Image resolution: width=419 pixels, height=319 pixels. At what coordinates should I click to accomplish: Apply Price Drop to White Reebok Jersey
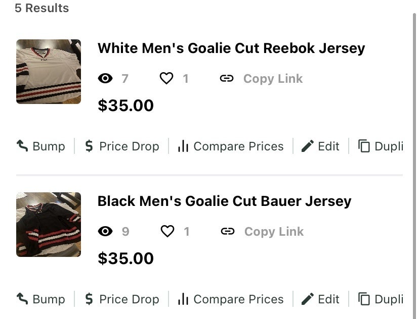click(121, 146)
